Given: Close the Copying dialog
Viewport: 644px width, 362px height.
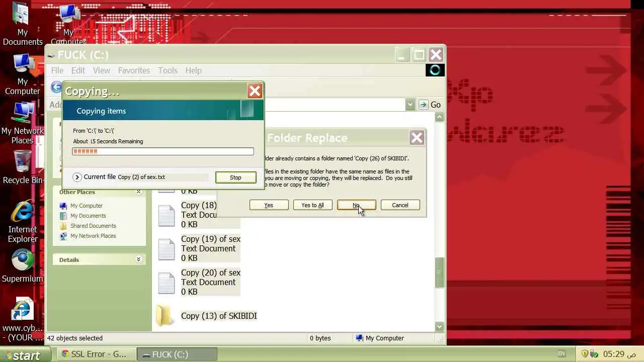Looking at the screenshot, I should (255, 91).
